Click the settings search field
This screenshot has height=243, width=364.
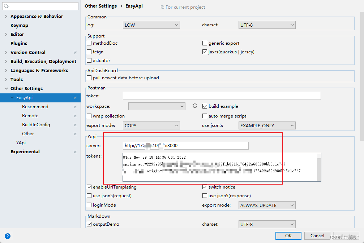tap(40, 6)
